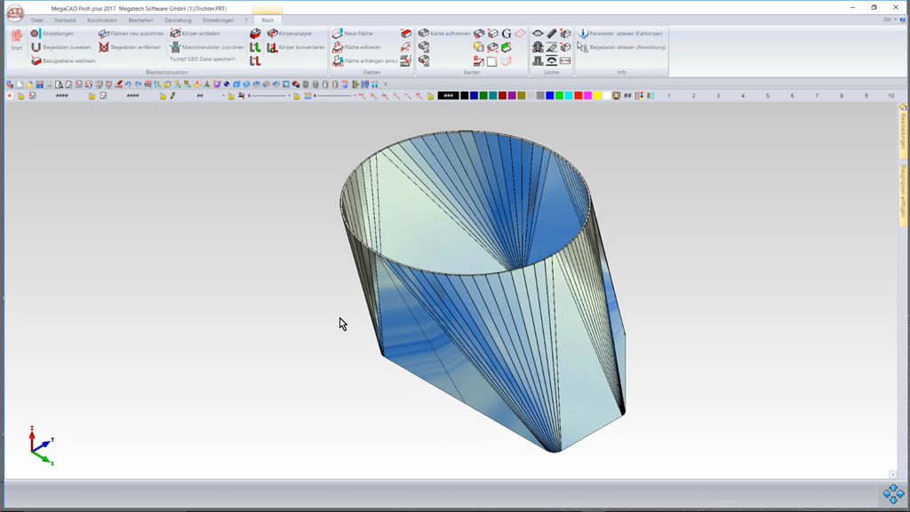The height and width of the screenshot is (512, 910).
Task: Expand the line width dropdown arrow
Action: click(355, 96)
